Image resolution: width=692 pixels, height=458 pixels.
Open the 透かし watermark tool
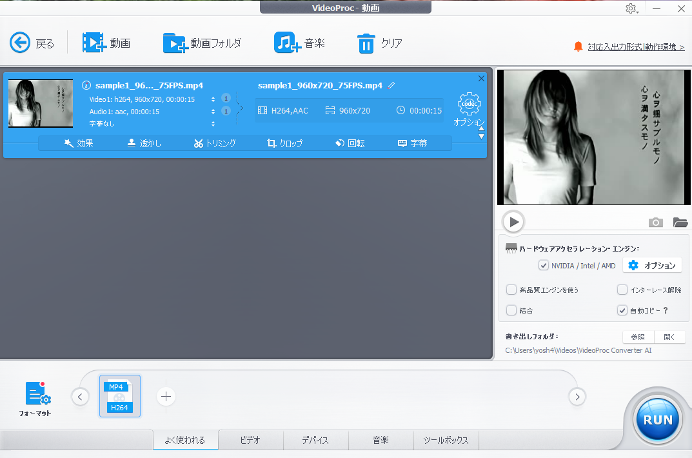coord(144,143)
